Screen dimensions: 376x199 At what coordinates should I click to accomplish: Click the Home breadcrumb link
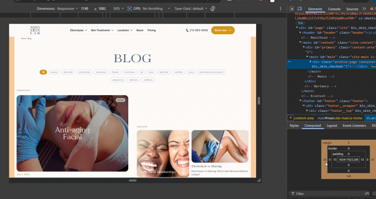pyautogui.click(x=23, y=38)
